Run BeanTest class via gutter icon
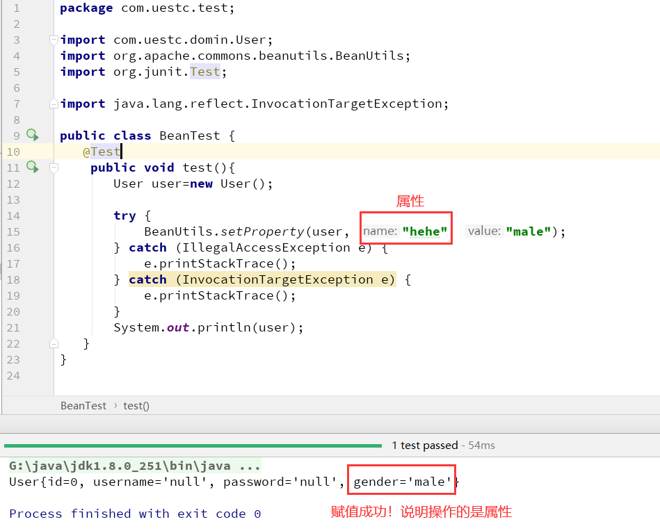Viewport: 660px width, 531px height. [x=33, y=135]
